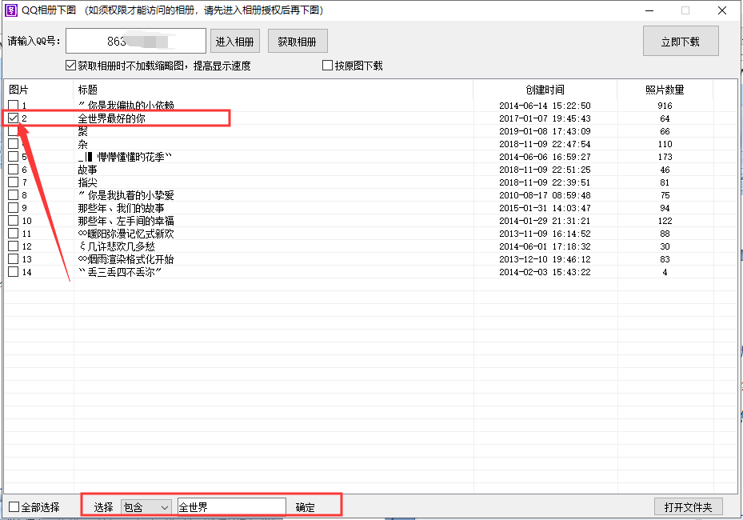Click creation time 2017-01-07 19:45:43
The height and width of the screenshot is (520, 743).
click(x=545, y=118)
